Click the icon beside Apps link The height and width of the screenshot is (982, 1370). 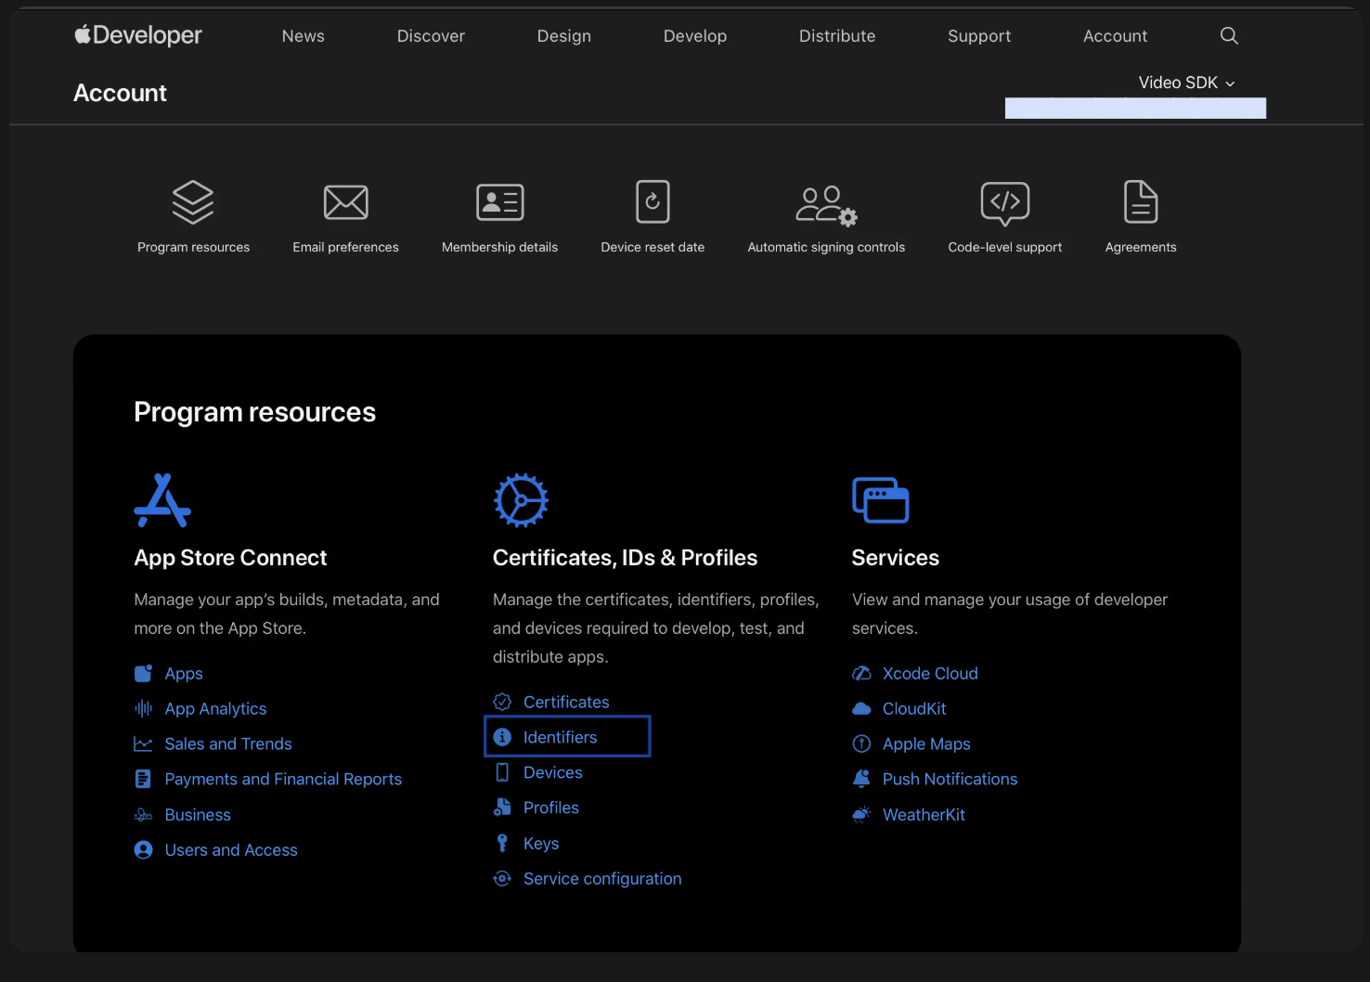pos(143,673)
